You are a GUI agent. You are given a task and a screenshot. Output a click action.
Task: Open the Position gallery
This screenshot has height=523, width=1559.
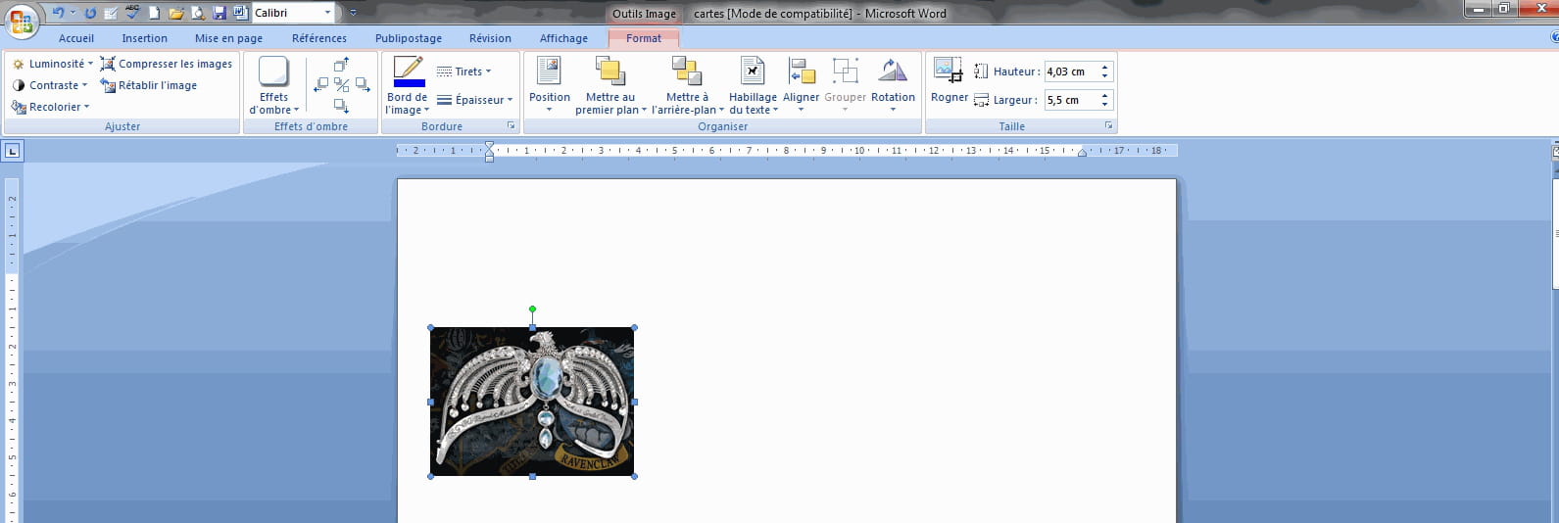[x=550, y=85]
